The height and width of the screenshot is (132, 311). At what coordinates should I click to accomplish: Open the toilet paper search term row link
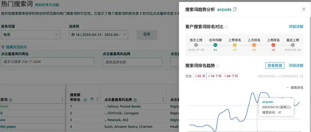[8, 127]
